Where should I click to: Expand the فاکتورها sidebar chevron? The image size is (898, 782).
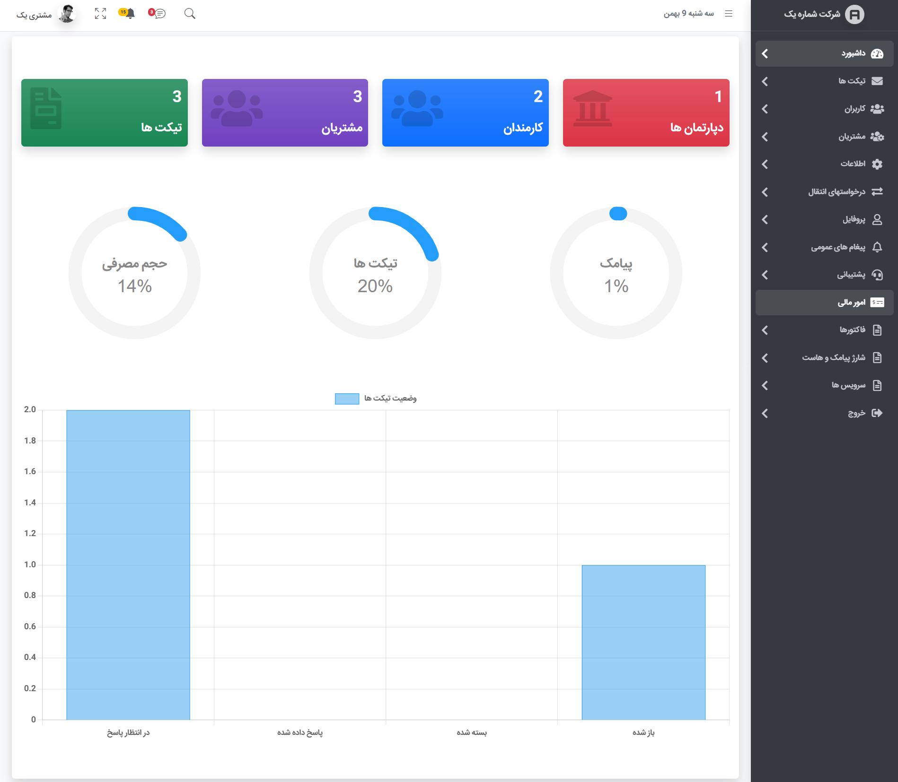pyautogui.click(x=765, y=330)
